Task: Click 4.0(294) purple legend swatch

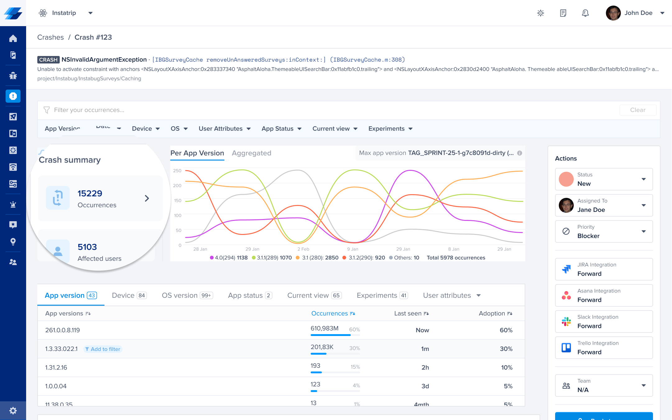Action: [x=212, y=258]
